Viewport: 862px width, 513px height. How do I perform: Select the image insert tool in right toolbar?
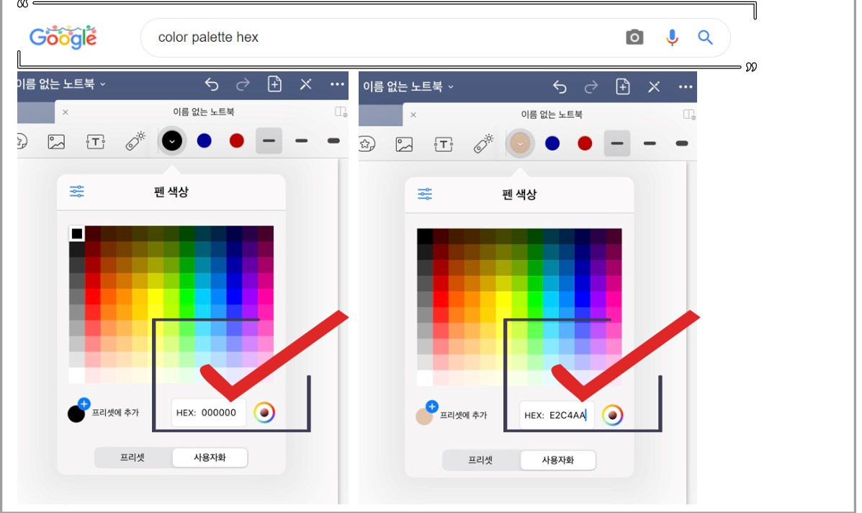(x=404, y=145)
